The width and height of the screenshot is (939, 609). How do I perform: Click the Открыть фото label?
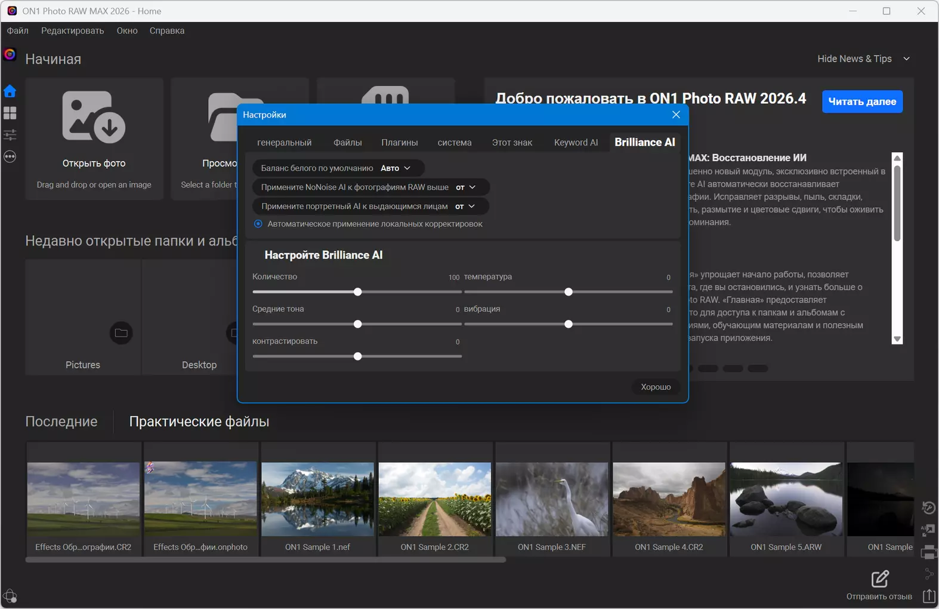[94, 163]
